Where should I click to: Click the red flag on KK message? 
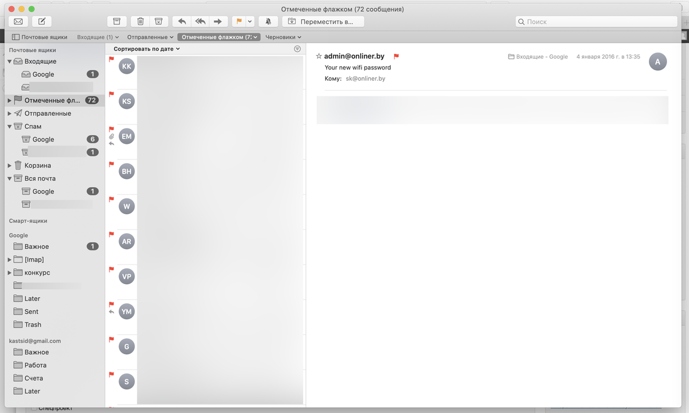coord(111,59)
